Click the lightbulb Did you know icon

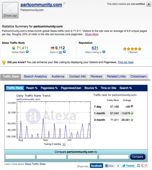(x=4, y=62)
